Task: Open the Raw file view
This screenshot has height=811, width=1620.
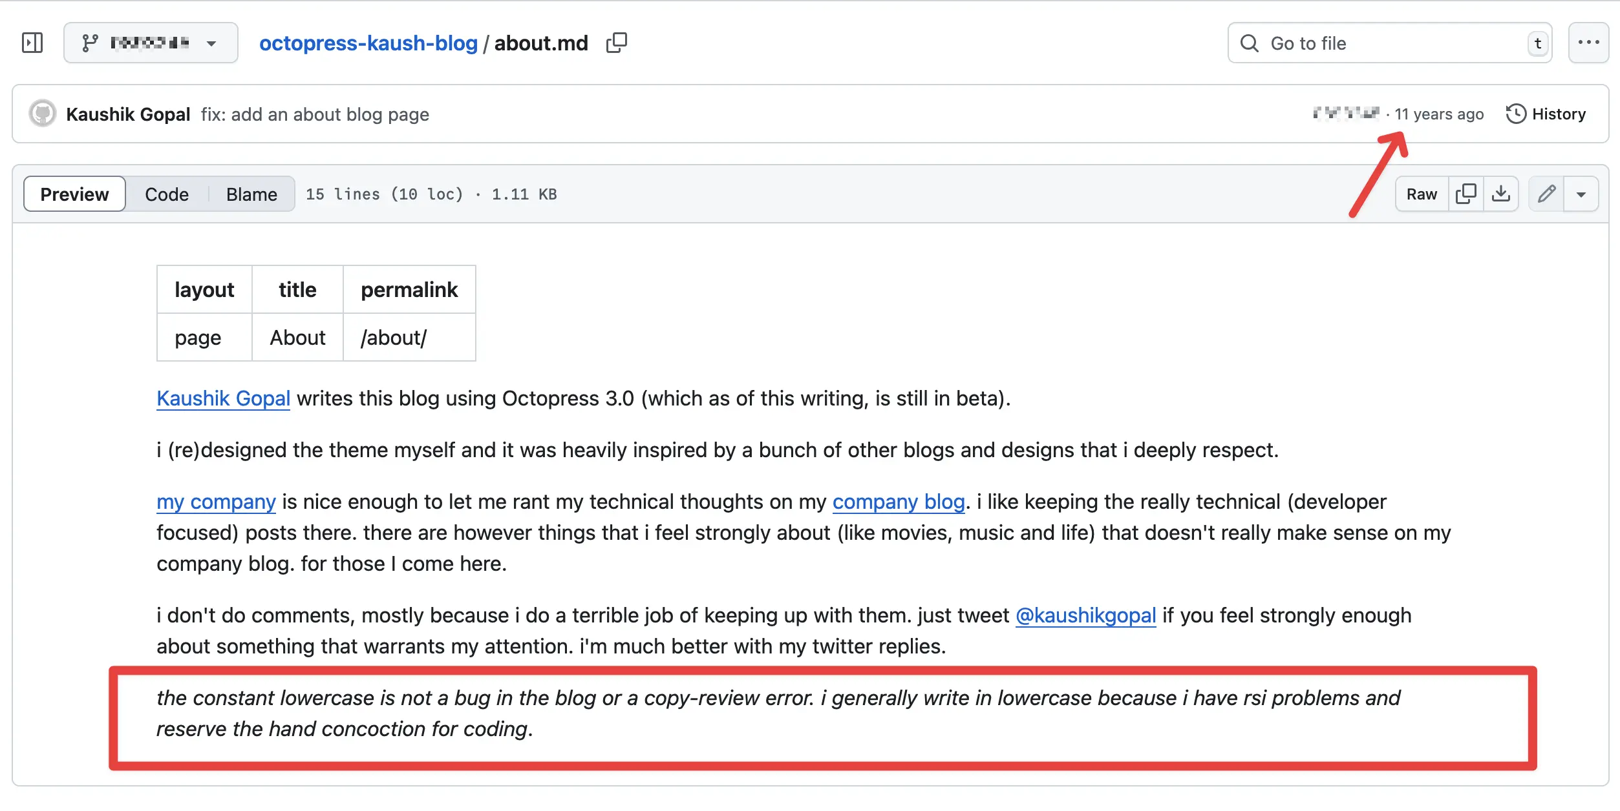Action: (x=1421, y=193)
